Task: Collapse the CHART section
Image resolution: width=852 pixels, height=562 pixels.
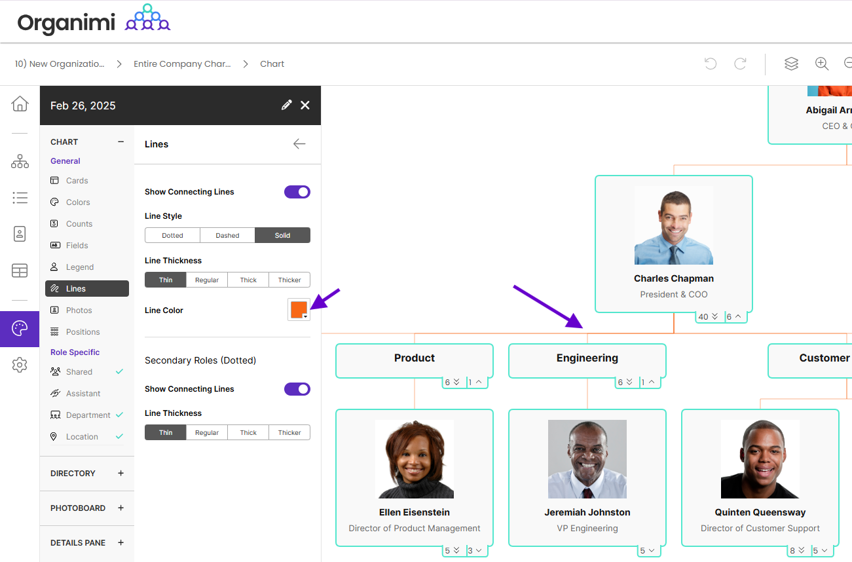Action: pos(120,141)
